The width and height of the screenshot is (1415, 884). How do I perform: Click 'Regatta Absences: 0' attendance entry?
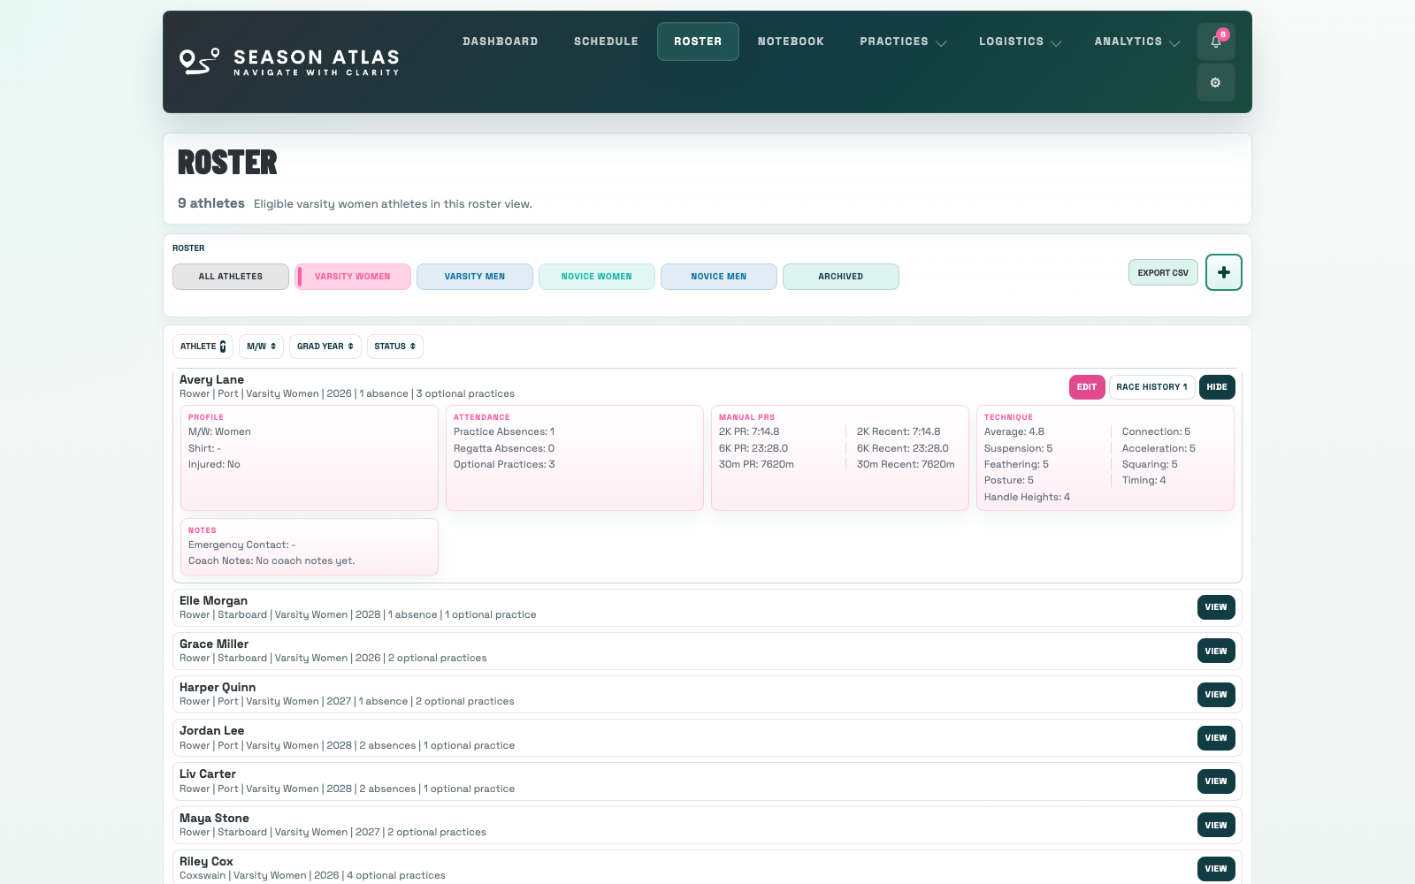[504, 449]
